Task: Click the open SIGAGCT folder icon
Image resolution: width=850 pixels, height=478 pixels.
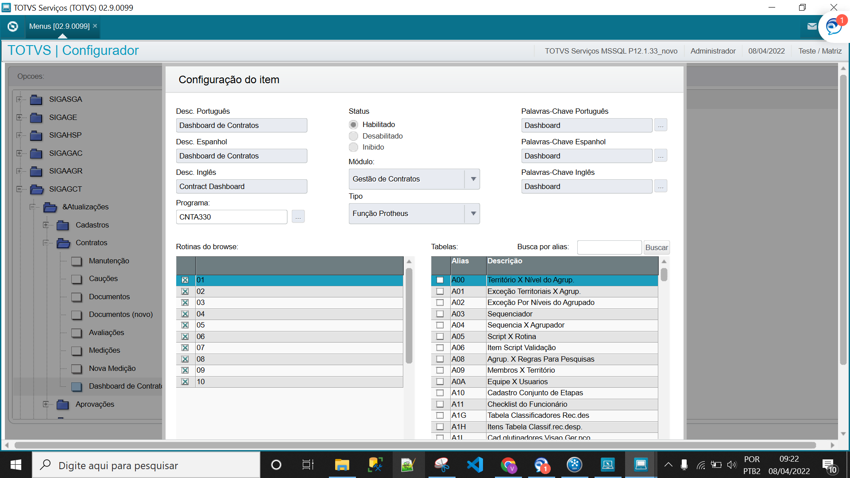Action: [x=37, y=189]
